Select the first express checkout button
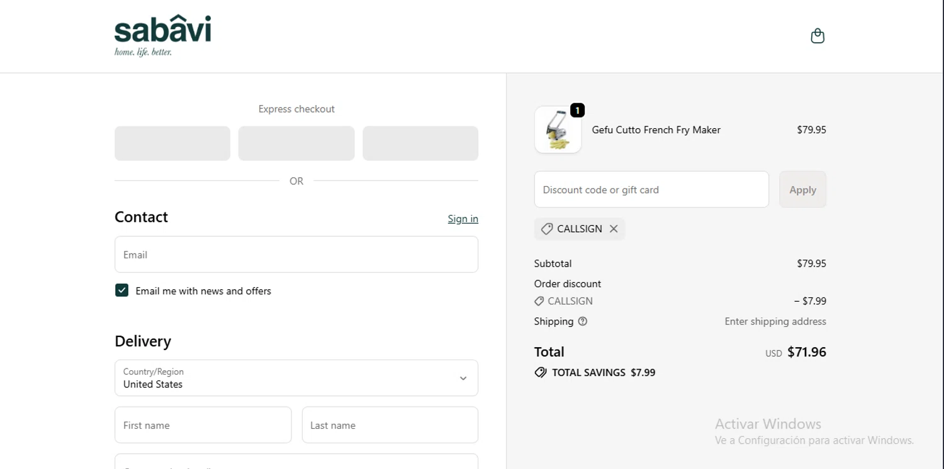 tap(172, 143)
